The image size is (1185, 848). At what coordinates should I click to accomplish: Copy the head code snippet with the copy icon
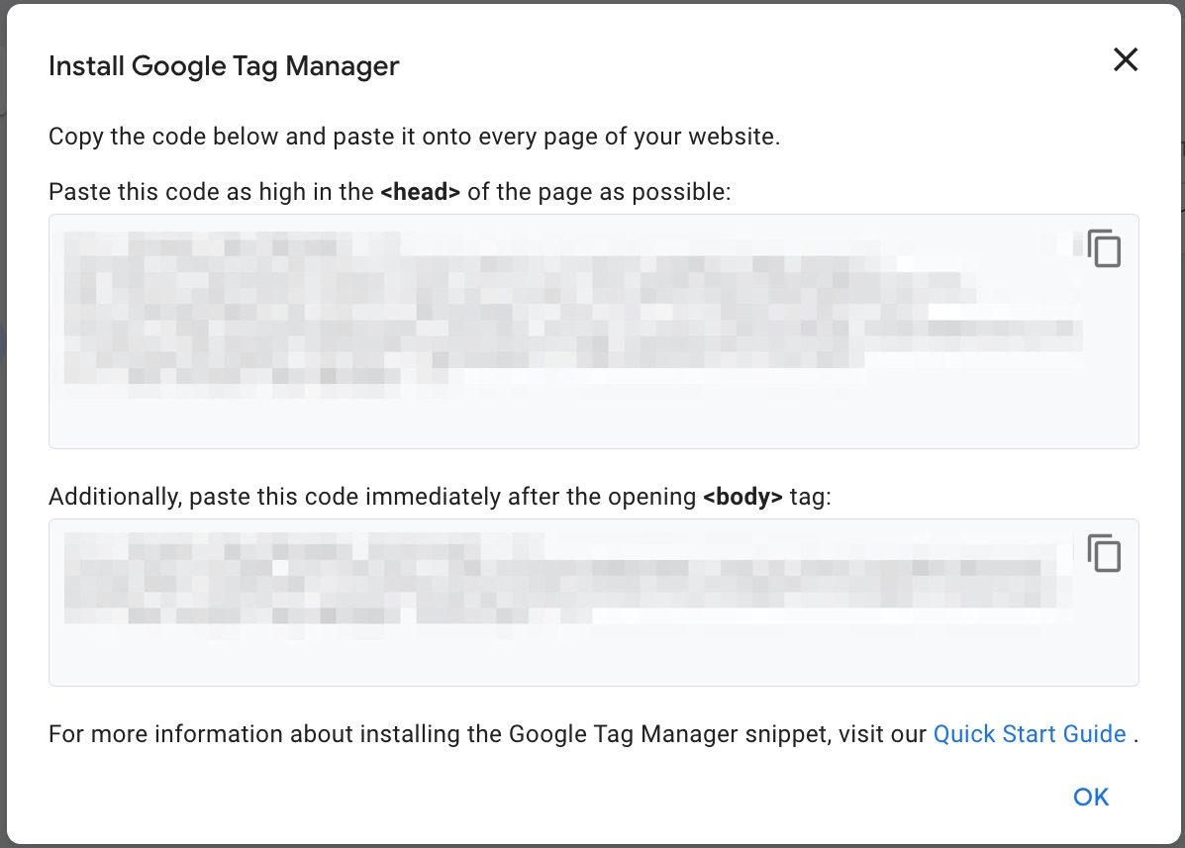(x=1104, y=248)
